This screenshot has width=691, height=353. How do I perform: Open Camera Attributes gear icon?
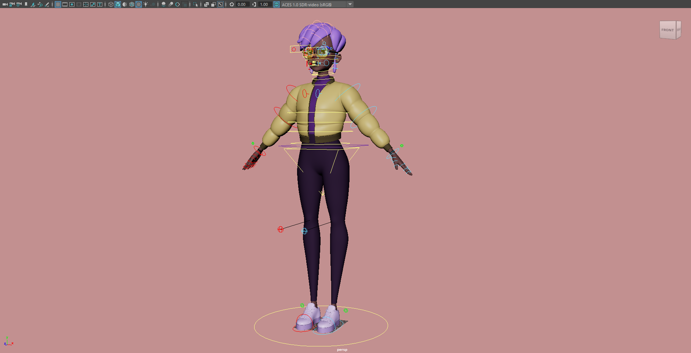pos(19,4)
